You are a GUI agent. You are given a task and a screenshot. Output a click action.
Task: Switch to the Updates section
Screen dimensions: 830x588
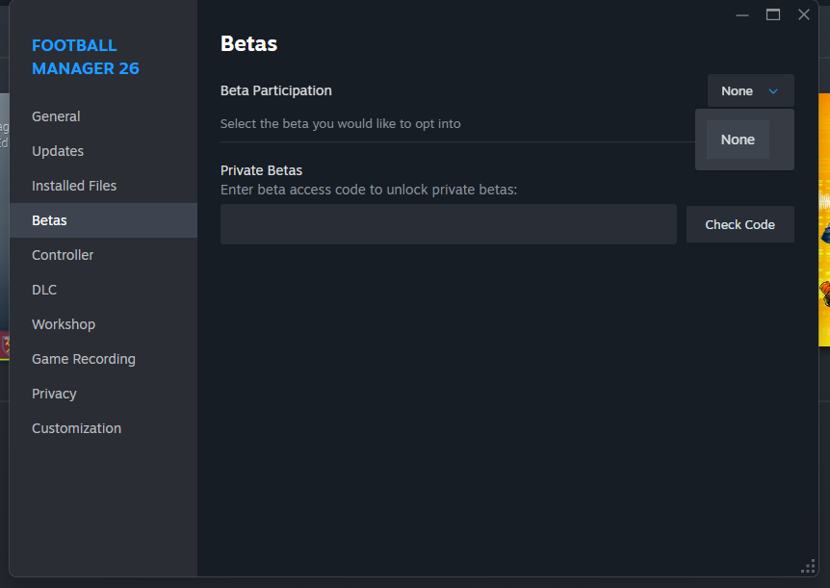coord(58,151)
